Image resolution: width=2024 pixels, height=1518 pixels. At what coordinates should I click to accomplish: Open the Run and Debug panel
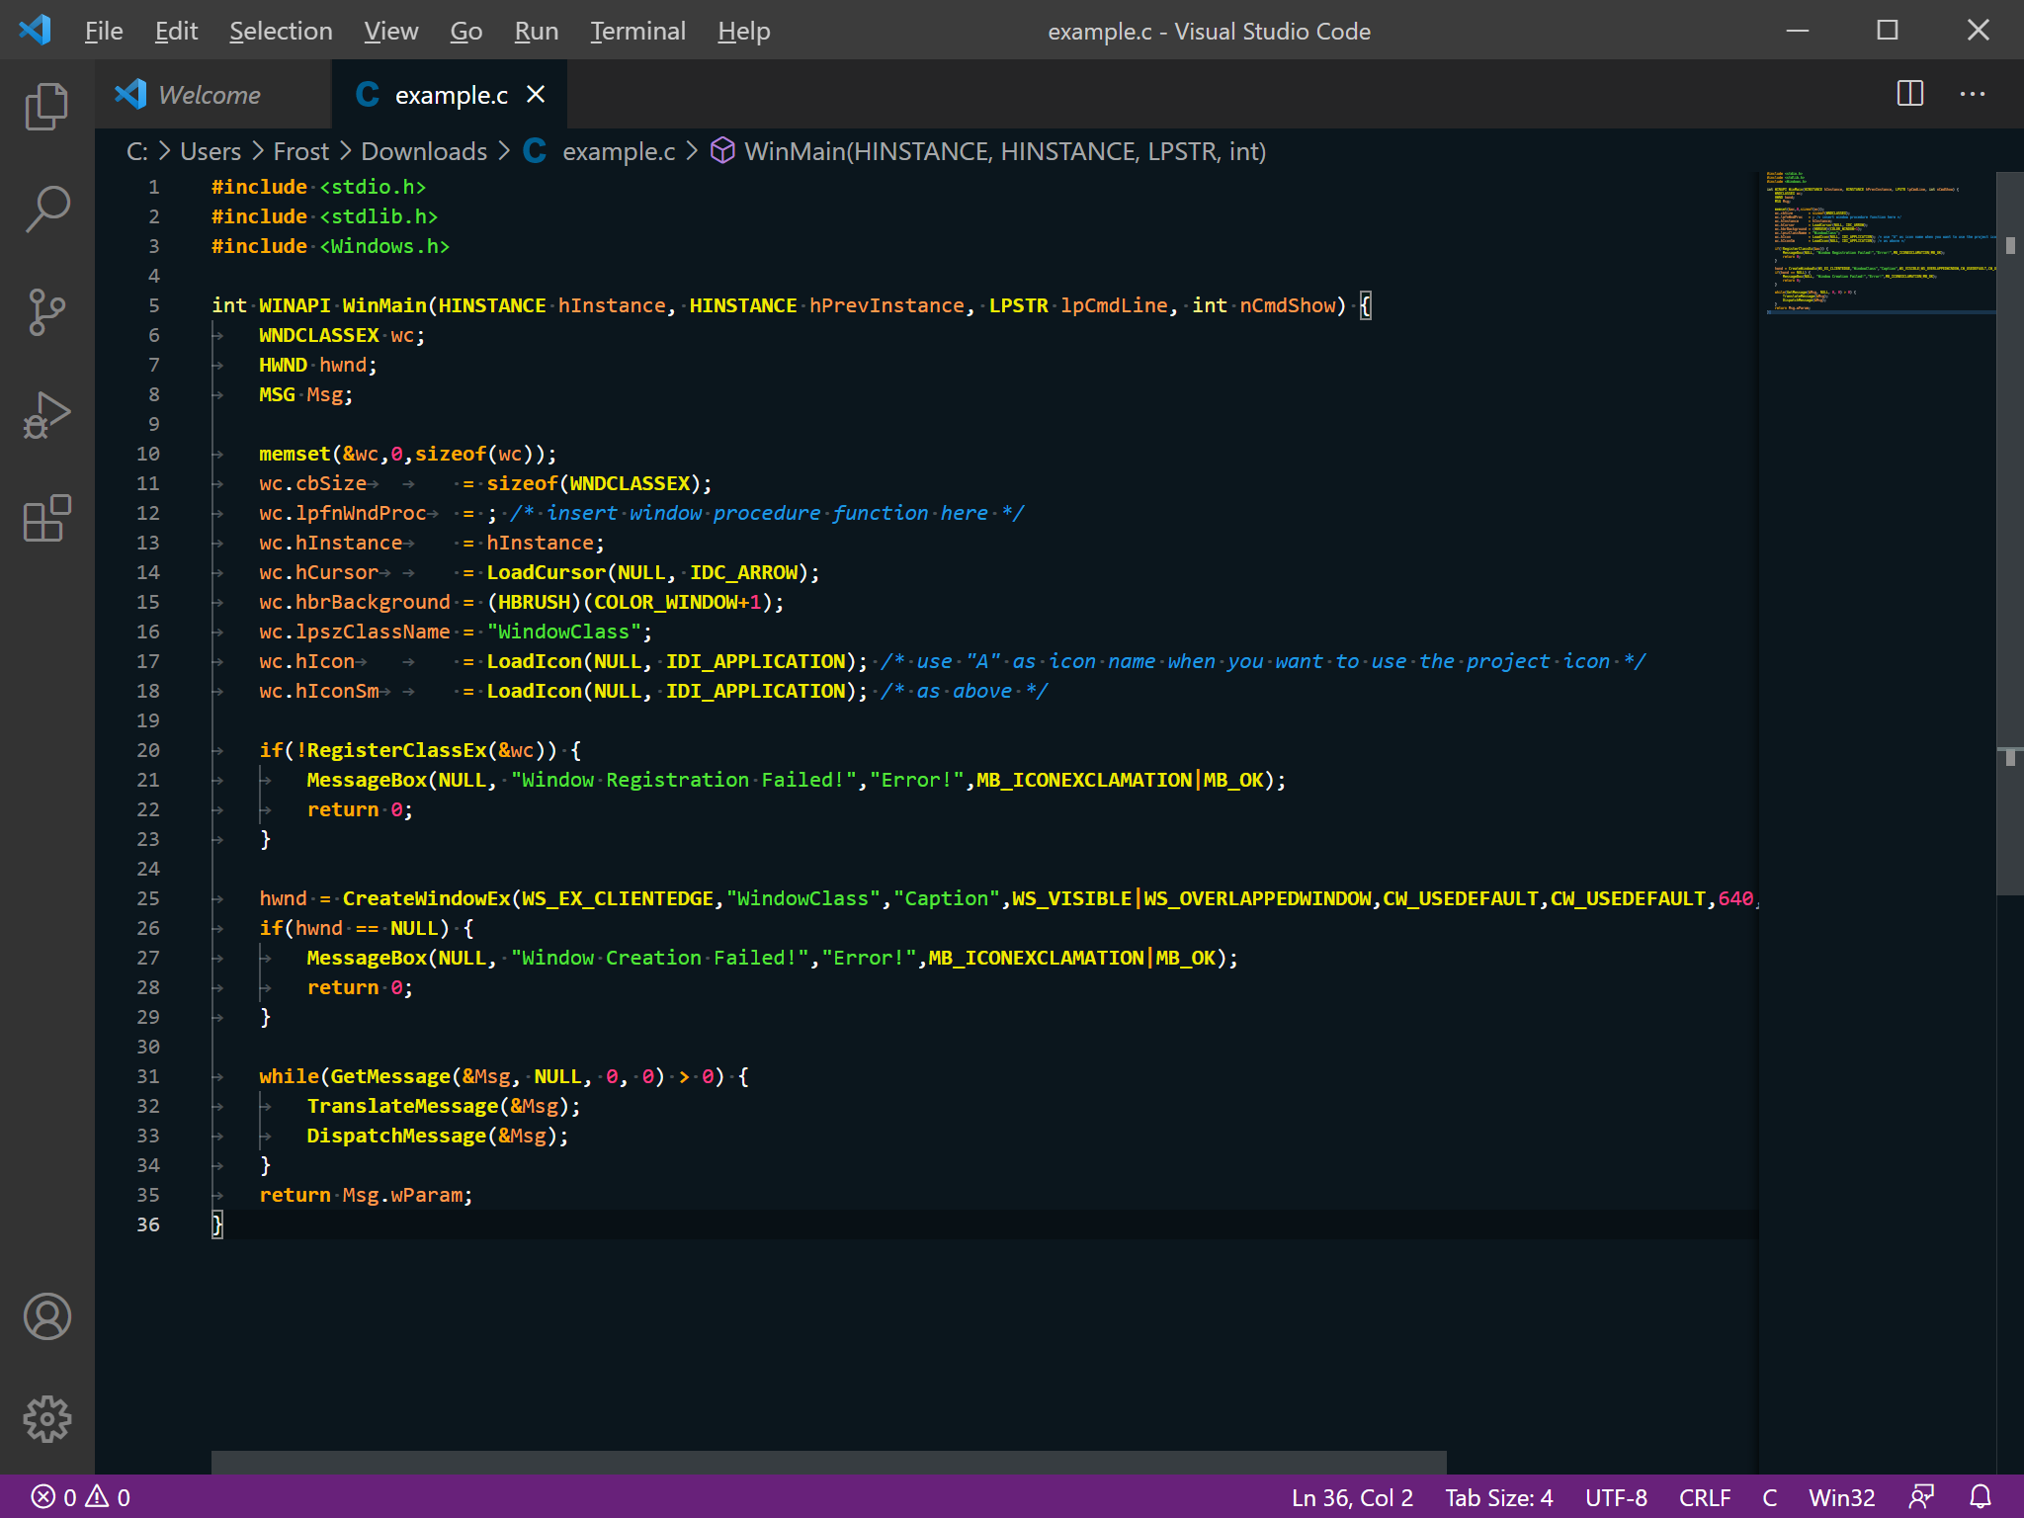[x=46, y=415]
